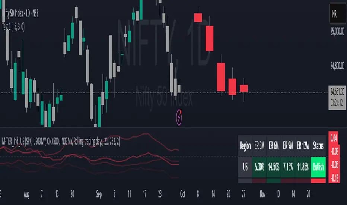
Task: Click the 7.15% value cell
Action: [x=288, y=167]
